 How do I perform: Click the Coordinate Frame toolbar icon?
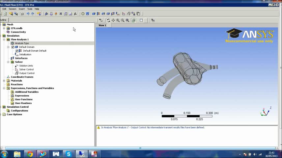click(46, 14)
